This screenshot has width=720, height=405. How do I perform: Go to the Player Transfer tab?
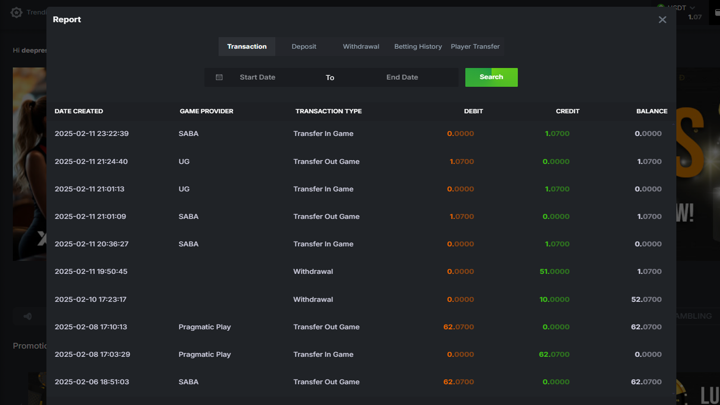coord(475,46)
